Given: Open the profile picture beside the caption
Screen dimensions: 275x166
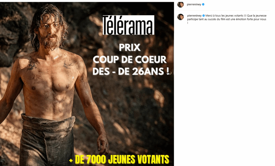Looking at the screenshot, I should [180, 17].
